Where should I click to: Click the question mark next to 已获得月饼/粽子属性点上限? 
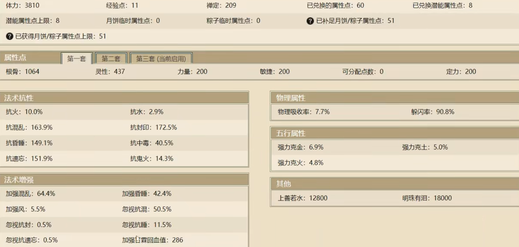coord(10,36)
